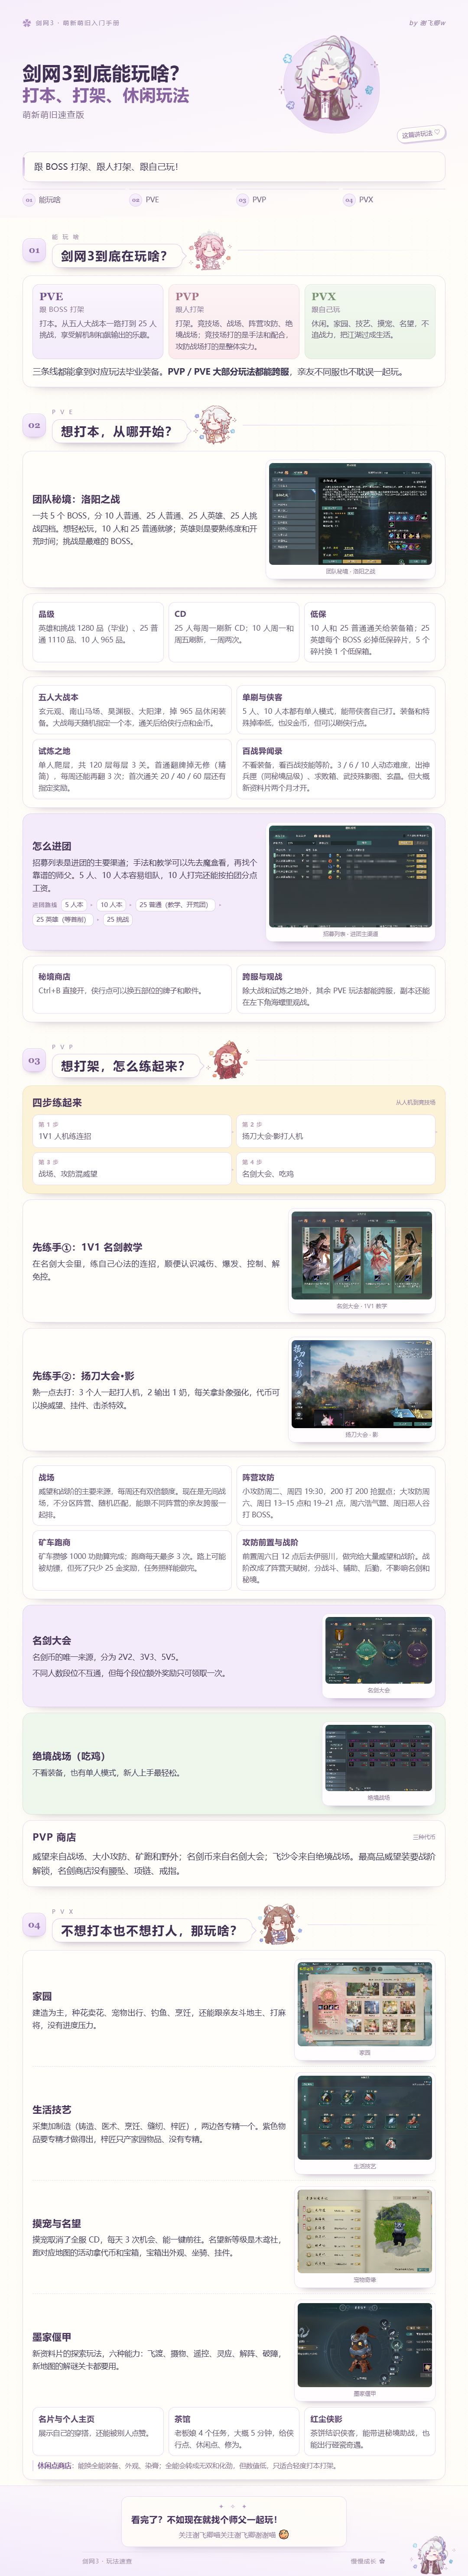Screen dimensions: 468x2576
Task: Click the 五人大战本 info card heading
Action: coord(58,697)
